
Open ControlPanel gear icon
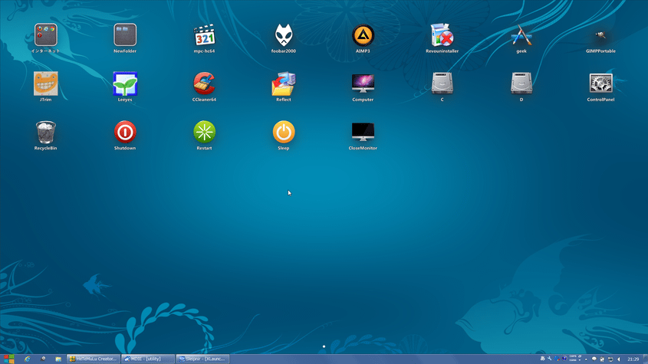[x=600, y=84]
